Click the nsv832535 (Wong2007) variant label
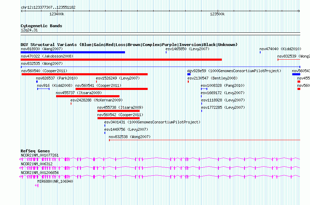Image resolution: width=310 pixels, height=205 pixels. tap(42, 63)
